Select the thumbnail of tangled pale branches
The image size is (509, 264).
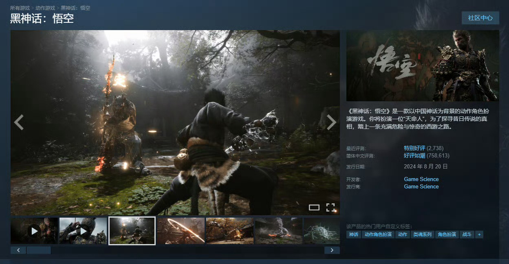322,231
